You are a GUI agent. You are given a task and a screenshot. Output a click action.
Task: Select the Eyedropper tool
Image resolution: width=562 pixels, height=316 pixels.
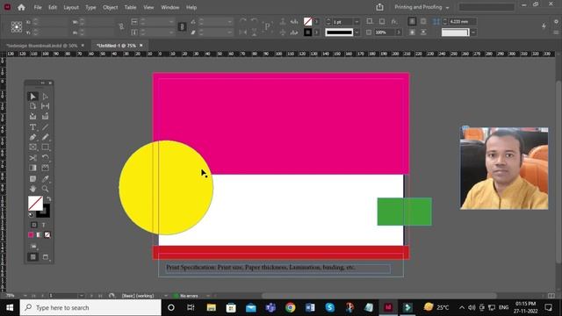tap(45, 178)
